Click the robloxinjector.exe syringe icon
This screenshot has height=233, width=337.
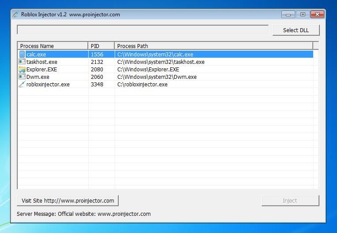pos(22,84)
